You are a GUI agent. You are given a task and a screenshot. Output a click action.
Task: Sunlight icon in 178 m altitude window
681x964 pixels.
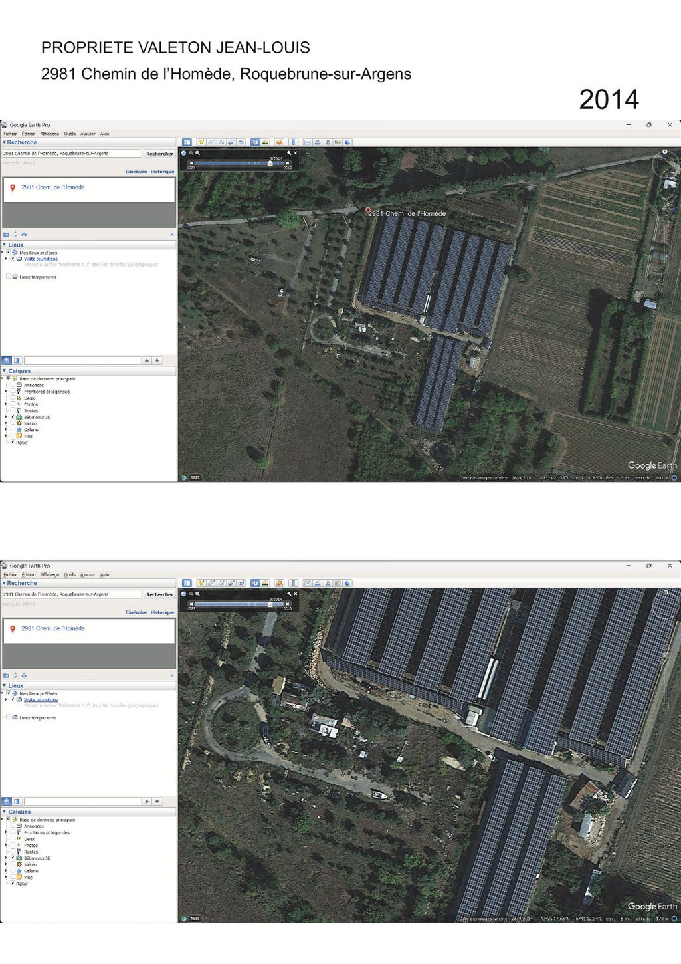(265, 583)
